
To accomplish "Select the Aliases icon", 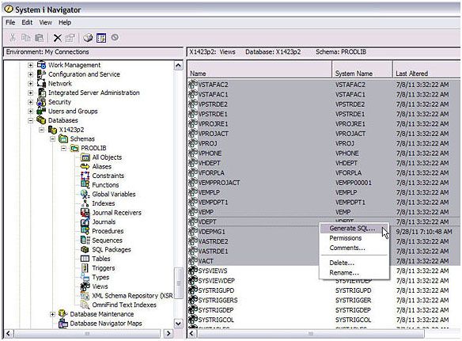I will click(85, 166).
